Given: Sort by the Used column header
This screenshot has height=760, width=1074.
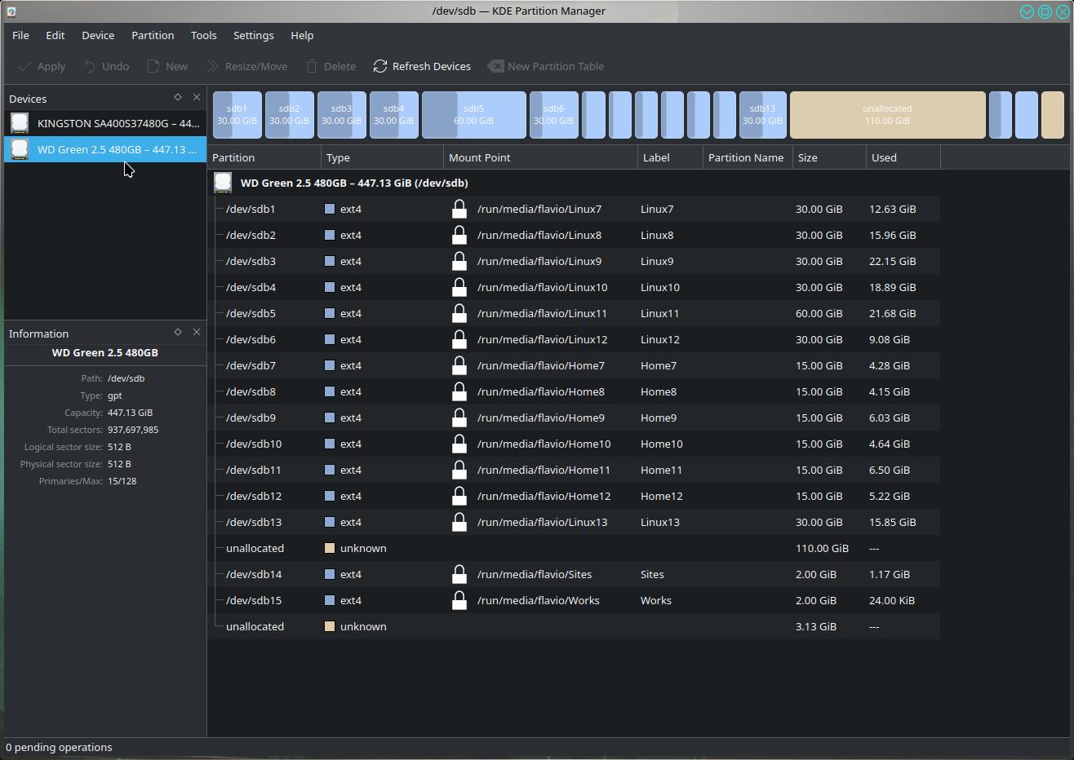Looking at the screenshot, I should pos(884,157).
